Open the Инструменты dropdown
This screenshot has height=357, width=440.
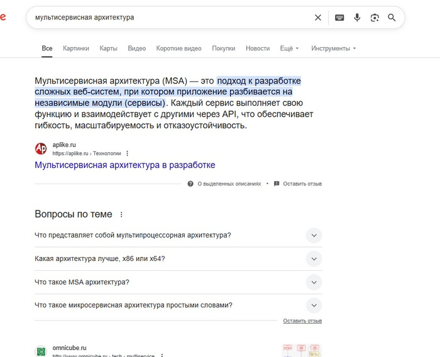(x=333, y=48)
